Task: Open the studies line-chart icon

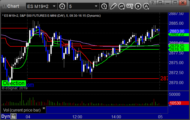Action: (122, 6)
